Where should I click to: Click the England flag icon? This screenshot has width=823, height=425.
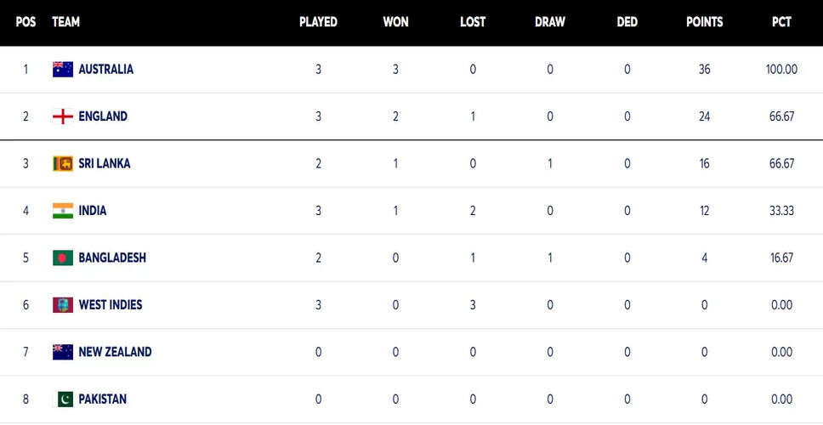click(62, 116)
